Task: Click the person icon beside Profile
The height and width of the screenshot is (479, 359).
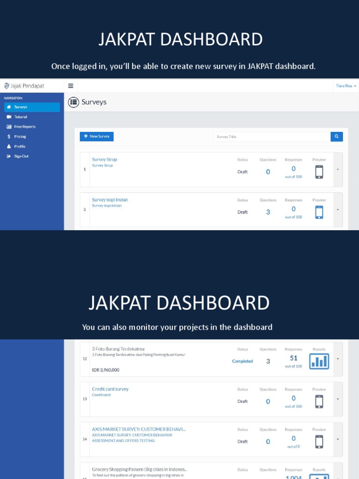Action: 9,146
